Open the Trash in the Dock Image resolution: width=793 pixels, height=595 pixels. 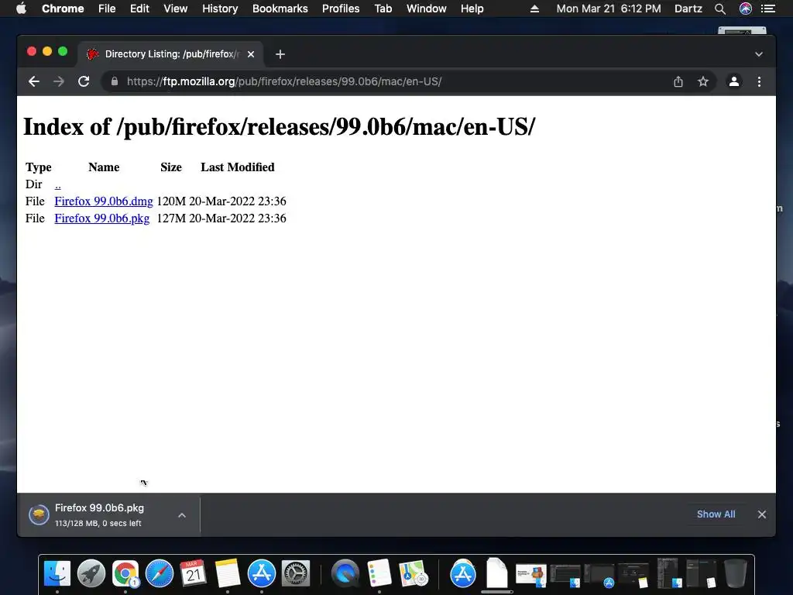736,573
